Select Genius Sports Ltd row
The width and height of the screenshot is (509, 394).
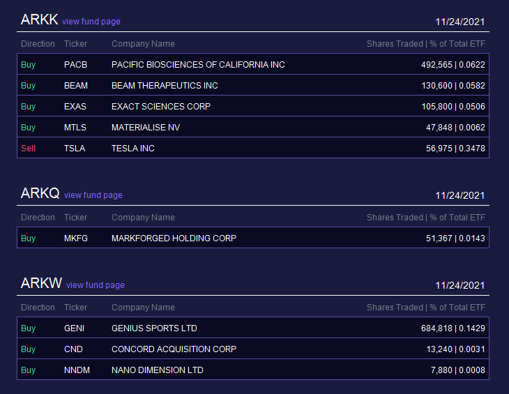point(253,328)
